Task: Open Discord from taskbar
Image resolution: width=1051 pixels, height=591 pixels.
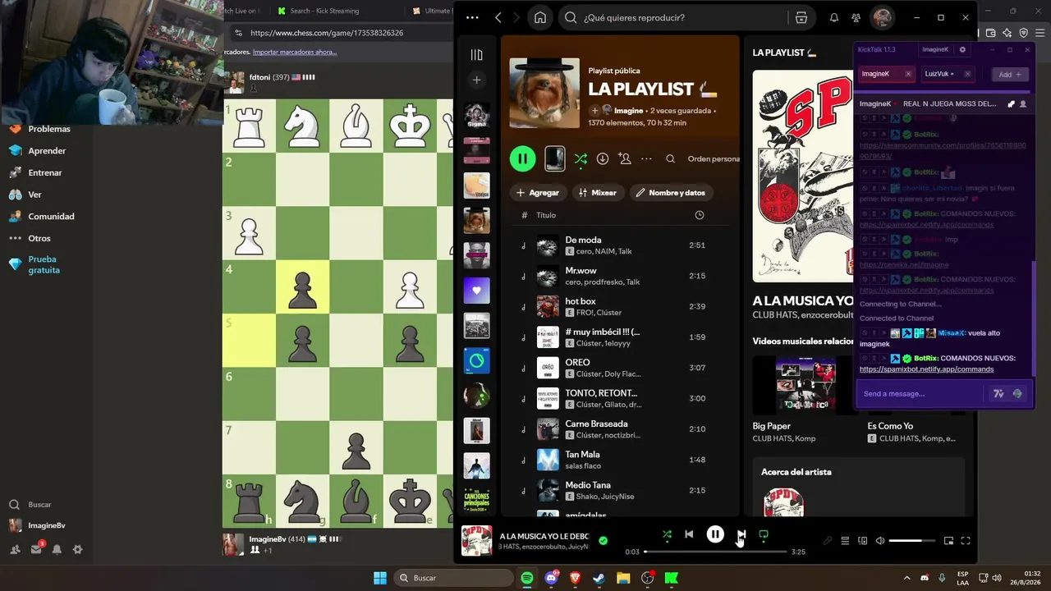Action: point(551,578)
